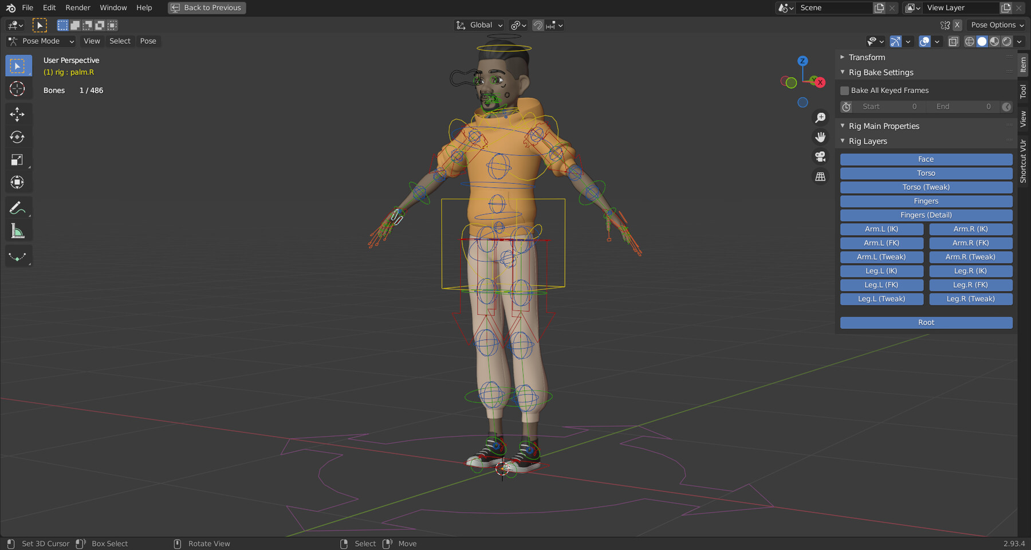Image resolution: width=1031 pixels, height=550 pixels.
Task: Switch to the Tool sidebar tab
Action: pos(1023,90)
